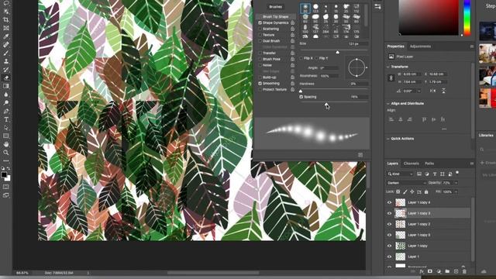Screen dimensions: 496x279
Task: Flip vertically in Transform section
Action: [x=443, y=91]
